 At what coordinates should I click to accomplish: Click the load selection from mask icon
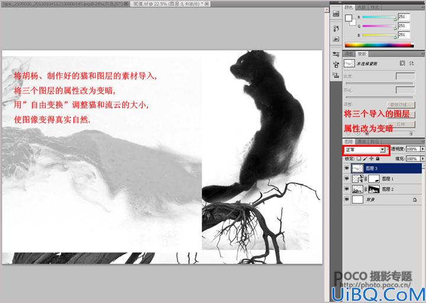tap(348, 133)
